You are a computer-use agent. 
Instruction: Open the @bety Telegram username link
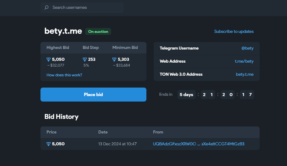pyautogui.click(x=247, y=48)
